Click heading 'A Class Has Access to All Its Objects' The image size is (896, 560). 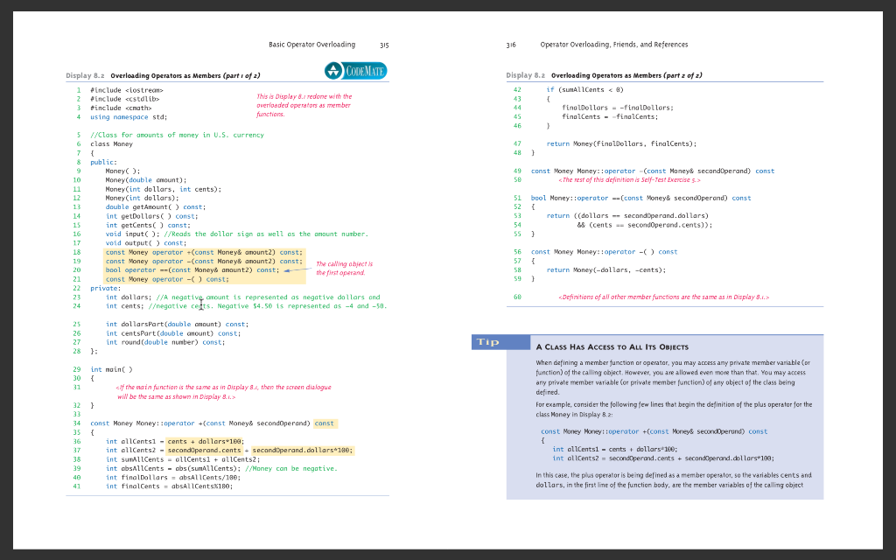click(x=612, y=346)
